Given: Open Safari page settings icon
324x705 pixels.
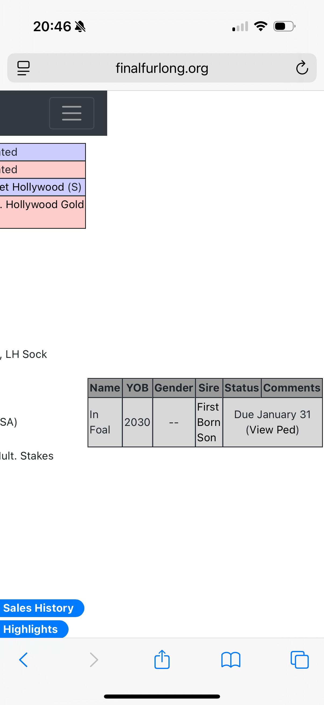Looking at the screenshot, I should pyautogui.click(x=24, y=68).
